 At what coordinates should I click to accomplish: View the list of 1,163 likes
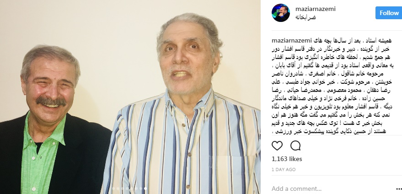tap(287, 159)
